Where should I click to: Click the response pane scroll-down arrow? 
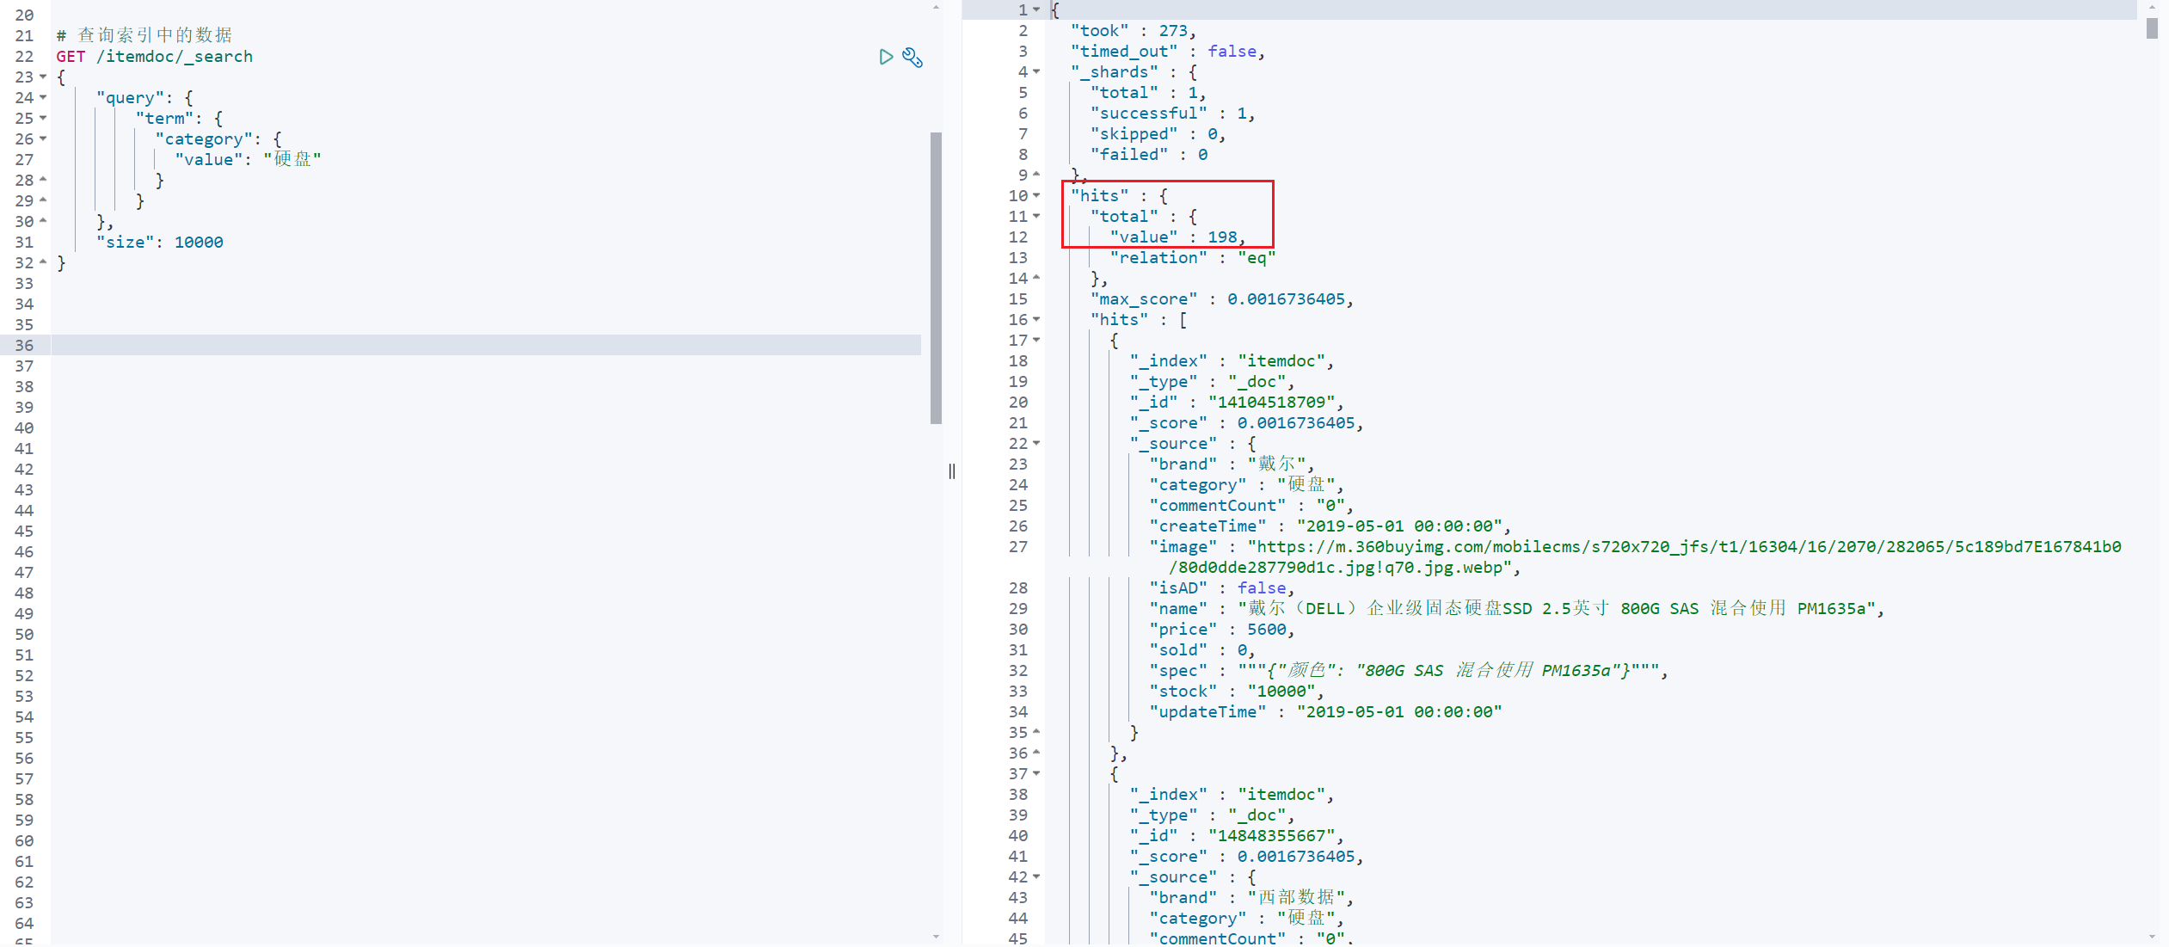pyautogui.click(x=2152, y=937)
